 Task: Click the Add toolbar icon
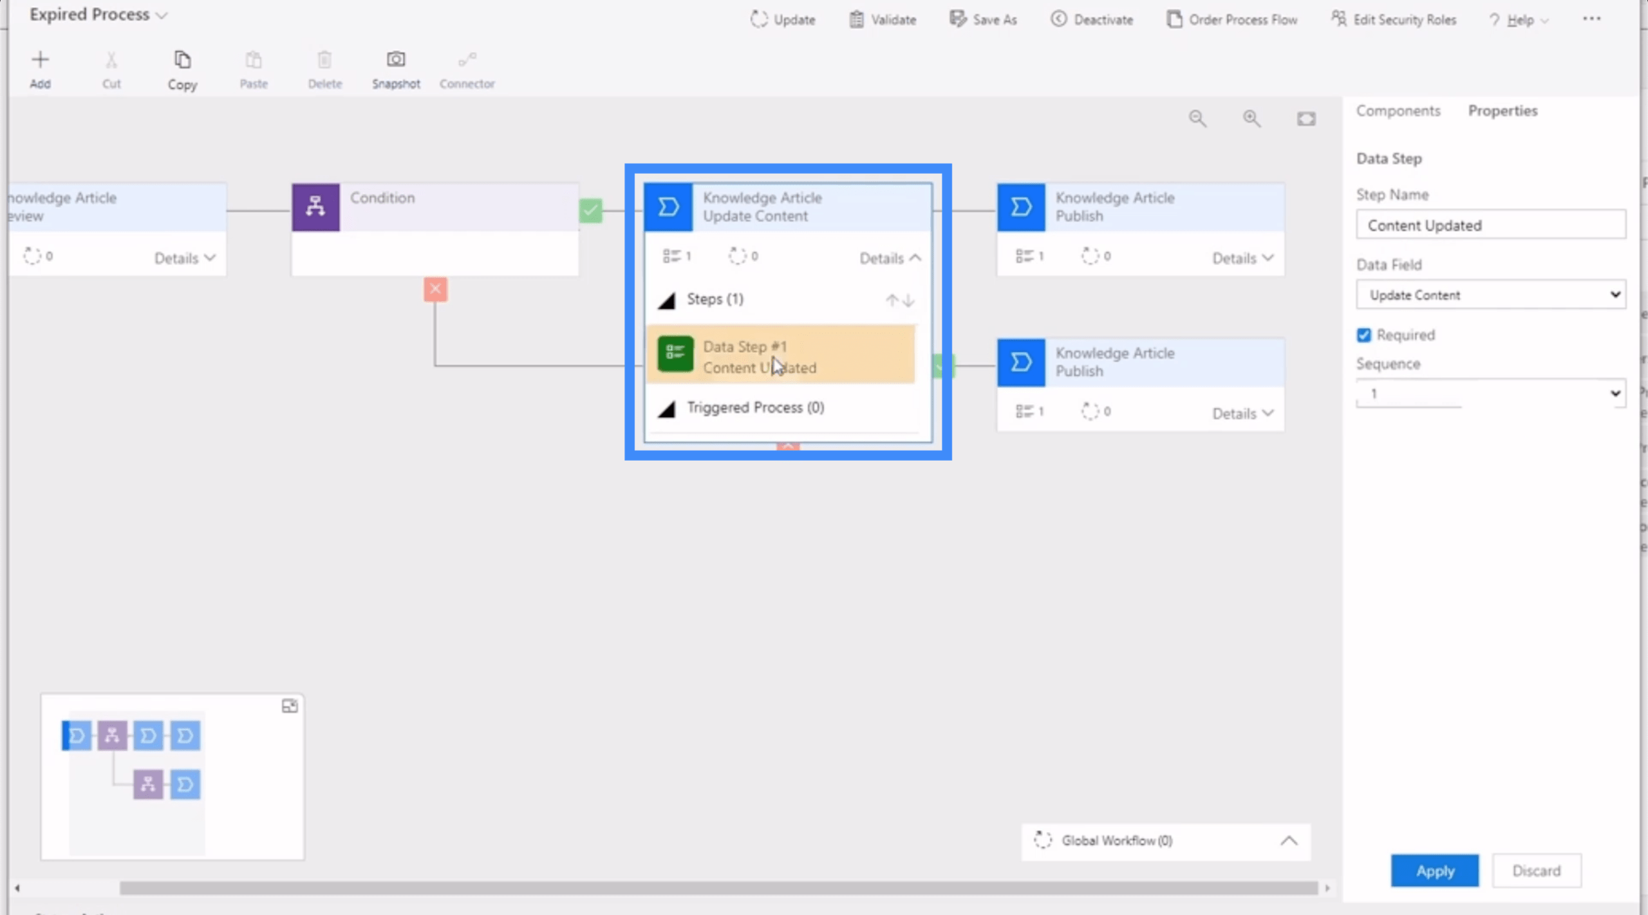(40, 60)
